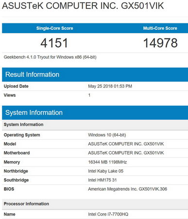Click the Northbridge label

(x=16, y=171)
